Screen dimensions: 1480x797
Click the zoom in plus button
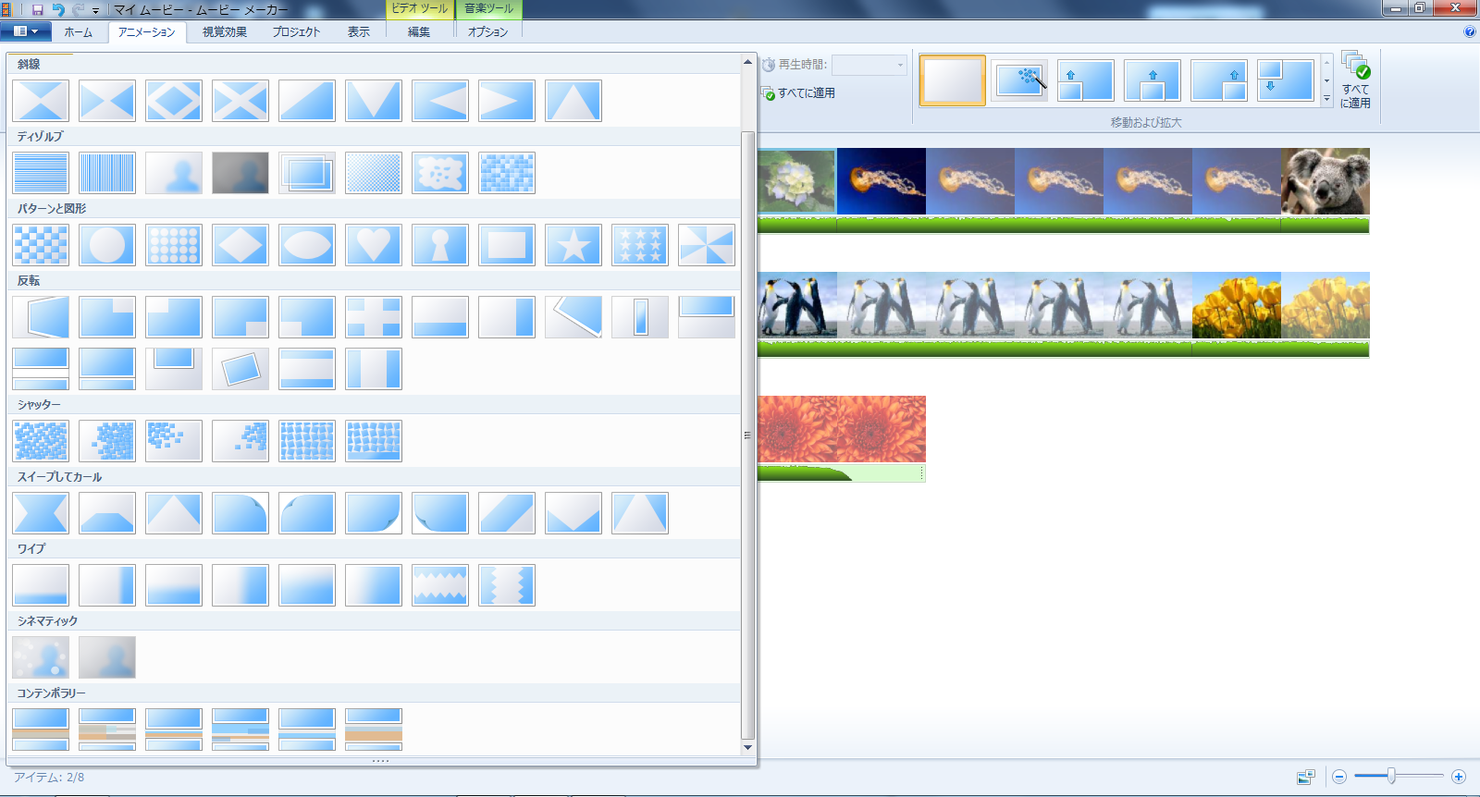click(1459, 777)
